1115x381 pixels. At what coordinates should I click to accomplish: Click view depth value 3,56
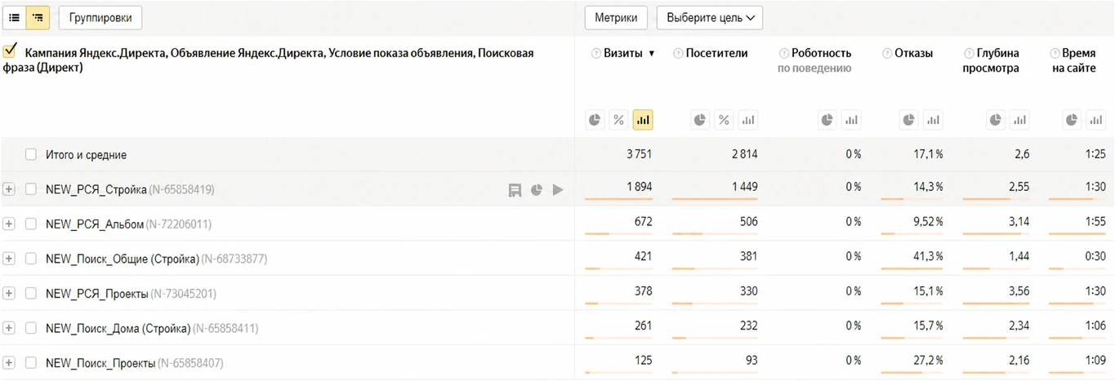(x=1019, y=290)
